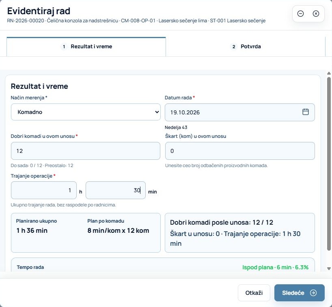The width and height of the screenshot is (332, 307).
Task: Click the 'Evidentiraj rad' dialog title
Action: click(39, 11)
